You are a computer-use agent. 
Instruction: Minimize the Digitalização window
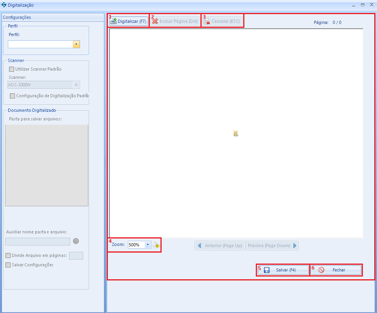354,5
